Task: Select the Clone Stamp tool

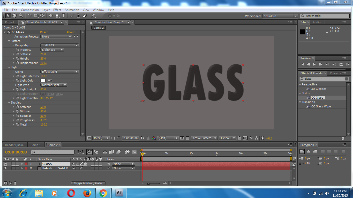Action: click(78, 16)
